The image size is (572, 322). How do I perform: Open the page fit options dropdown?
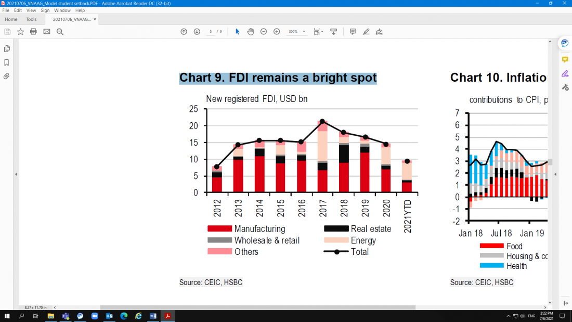point(318,32)
